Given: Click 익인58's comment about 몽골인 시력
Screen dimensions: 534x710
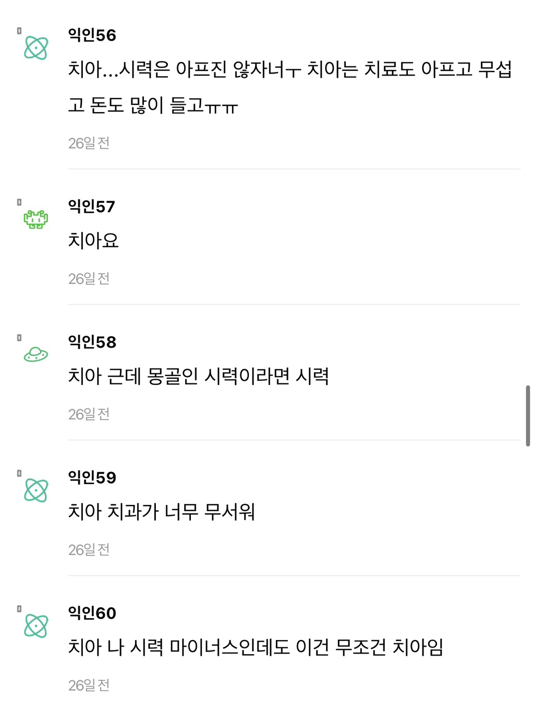Looking at the screenshot, I should click(198, 376).
